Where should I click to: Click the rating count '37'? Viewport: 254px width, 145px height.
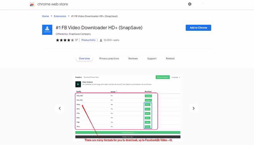click(x=76, y=40)
